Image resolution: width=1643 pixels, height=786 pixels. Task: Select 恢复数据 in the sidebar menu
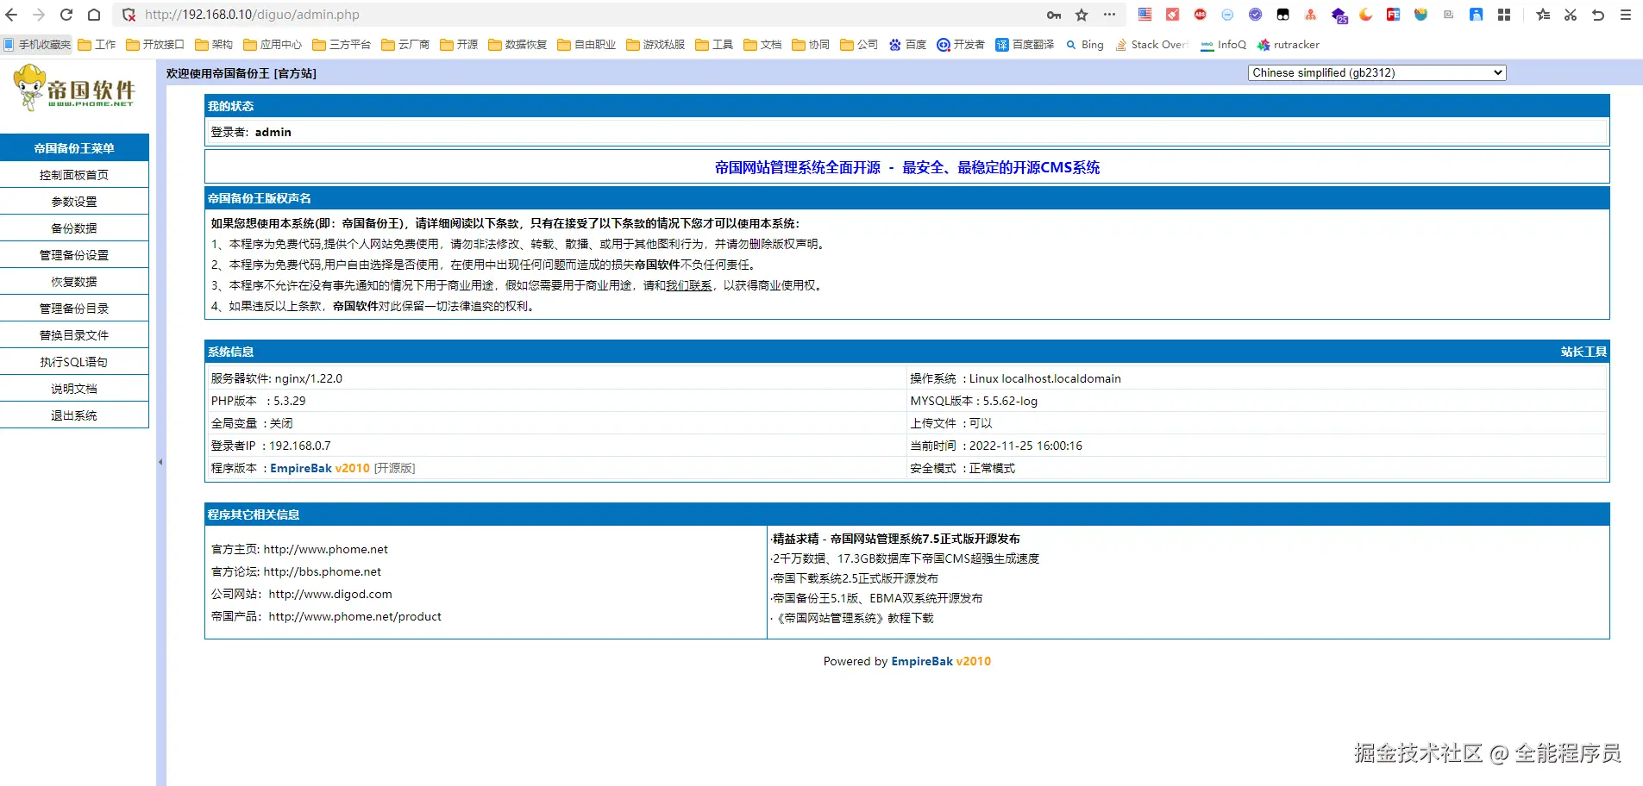pos(74,282)
